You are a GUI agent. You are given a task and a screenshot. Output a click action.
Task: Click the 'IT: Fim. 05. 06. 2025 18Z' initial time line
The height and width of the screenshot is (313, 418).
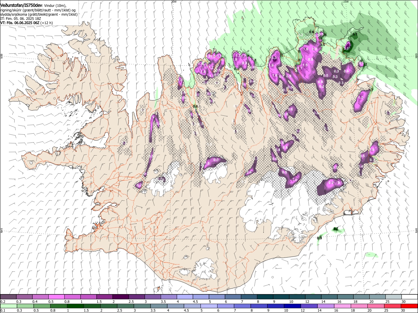pos(21,19)
